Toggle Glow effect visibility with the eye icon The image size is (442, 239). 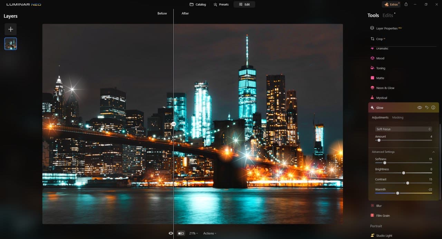pyautogui.click(x=419, y=107)
